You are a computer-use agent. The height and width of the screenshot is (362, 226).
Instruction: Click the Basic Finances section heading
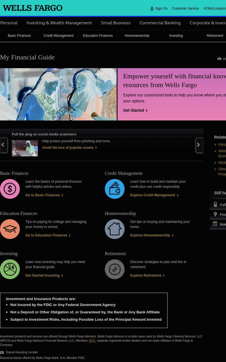pos(14,173)
